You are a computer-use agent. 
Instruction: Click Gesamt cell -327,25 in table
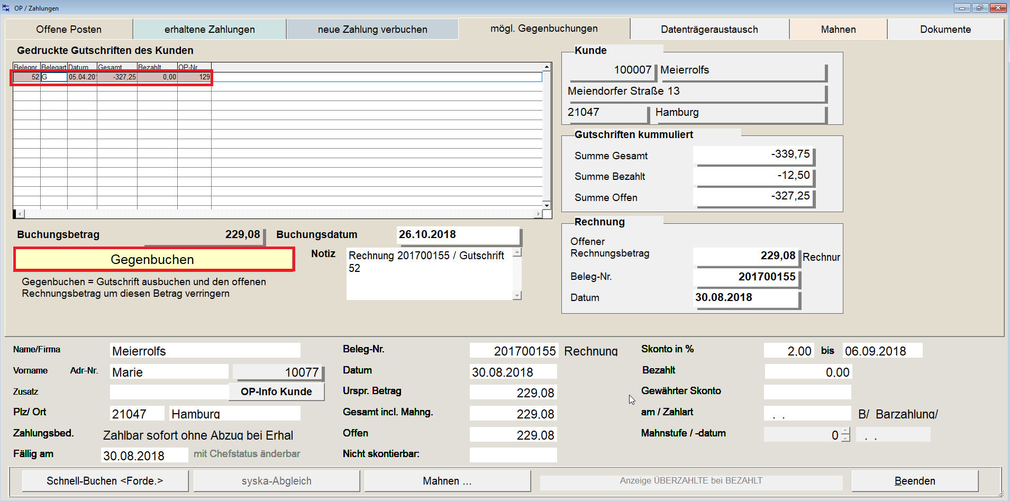(117, 77)
